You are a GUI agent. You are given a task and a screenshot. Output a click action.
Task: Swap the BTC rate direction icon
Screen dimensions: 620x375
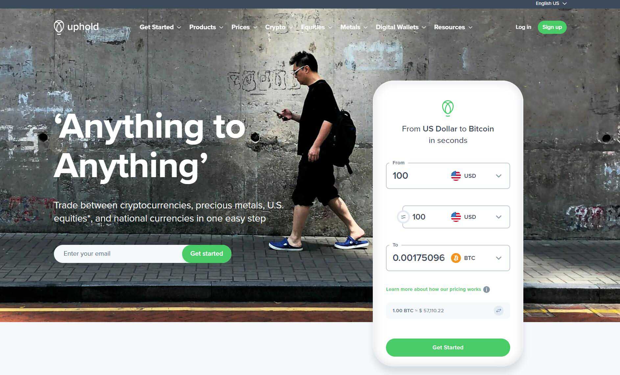(499, 311)
